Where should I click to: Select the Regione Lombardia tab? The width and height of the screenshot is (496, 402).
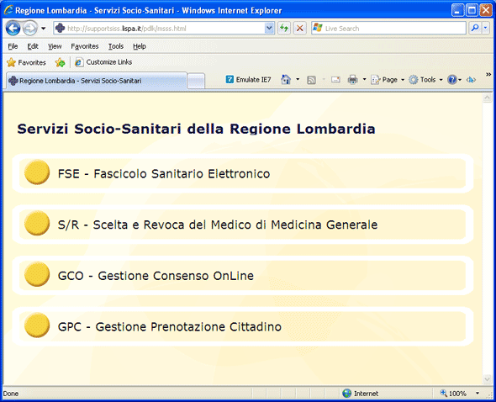97,81
